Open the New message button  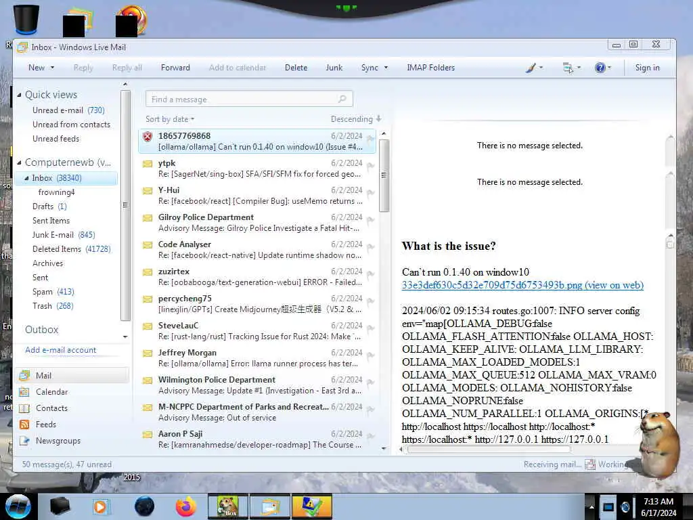tap(37, 68)
